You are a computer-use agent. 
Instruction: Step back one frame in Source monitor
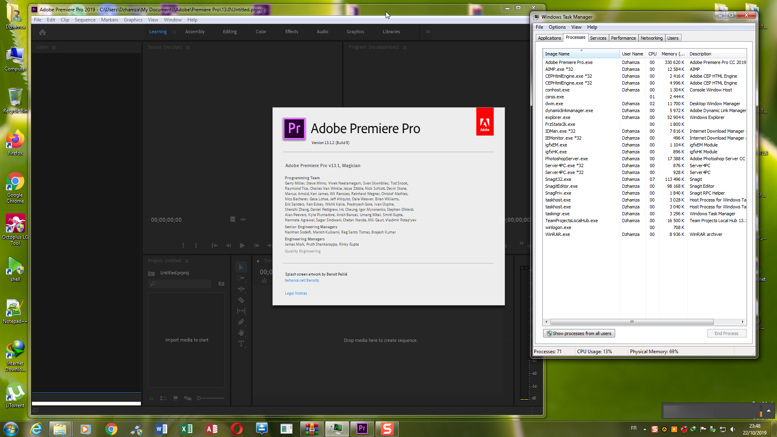(x=228, y=245)
